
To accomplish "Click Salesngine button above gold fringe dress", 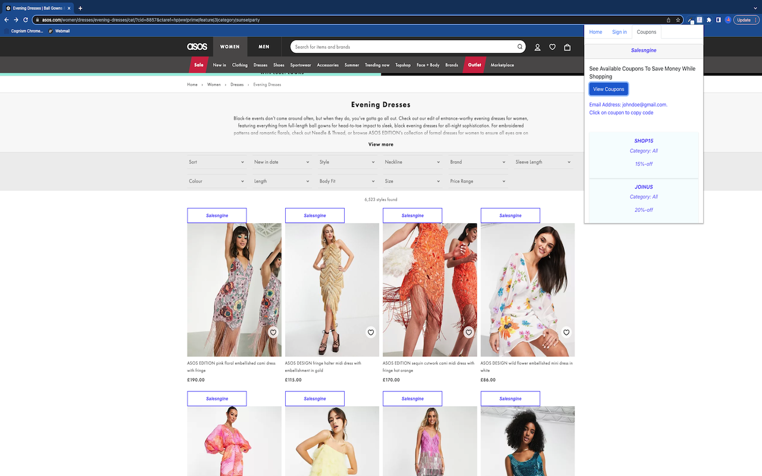I will (x=314, y=215).
